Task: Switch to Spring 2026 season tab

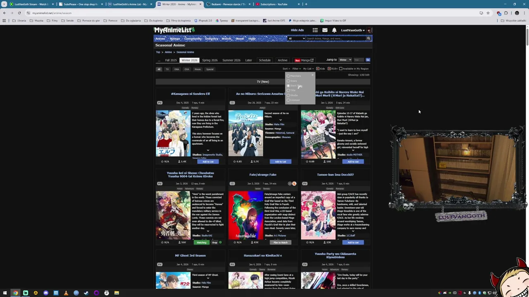Action: coord(210,60)
